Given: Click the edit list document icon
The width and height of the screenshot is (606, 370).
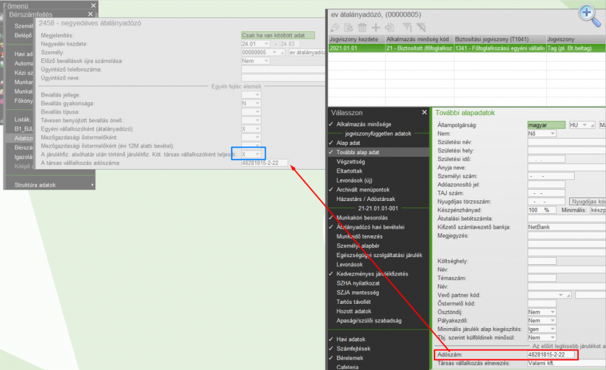Looking at the screenshot, I should (349, 27).
